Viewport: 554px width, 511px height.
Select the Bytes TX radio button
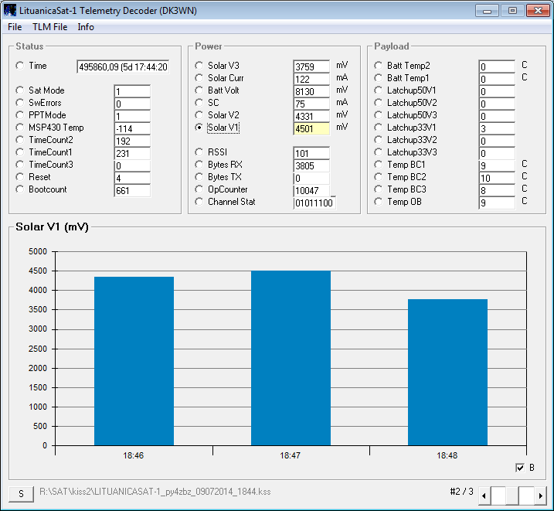(x=199, y=177)
